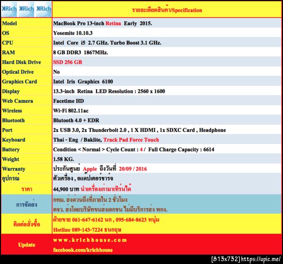Select the "Blutooth 4.0 + EDR" value

(x=76, y=120)
